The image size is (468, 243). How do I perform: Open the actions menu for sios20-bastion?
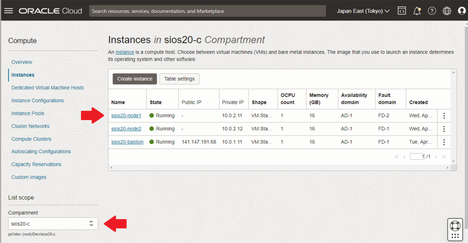coord(444,142)
